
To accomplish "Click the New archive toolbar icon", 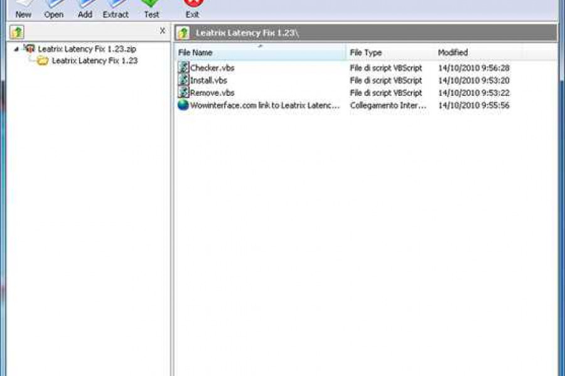I will [x=23, y=9].
